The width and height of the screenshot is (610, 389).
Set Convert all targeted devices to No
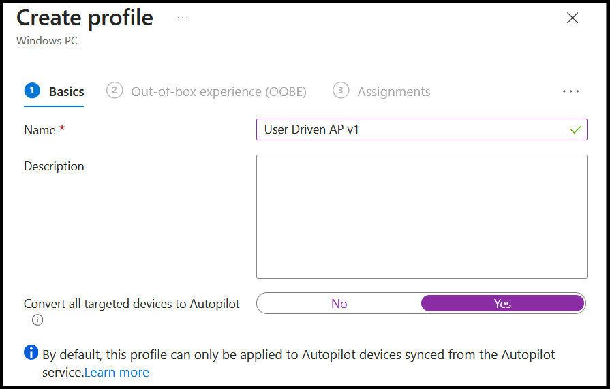click(339, 303)
